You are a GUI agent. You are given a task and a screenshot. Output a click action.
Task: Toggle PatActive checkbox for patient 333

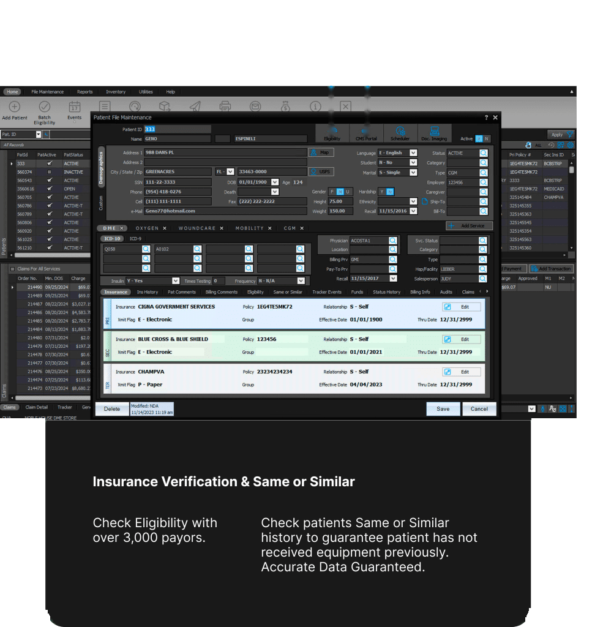(x=50, y=163)
